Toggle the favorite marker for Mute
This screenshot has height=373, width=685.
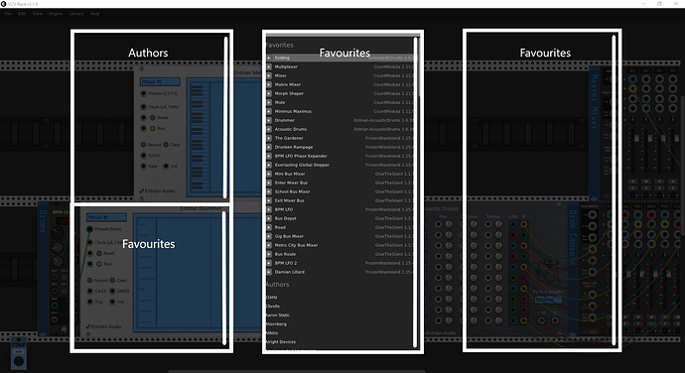pyautogui.click(x=269, y=102)
